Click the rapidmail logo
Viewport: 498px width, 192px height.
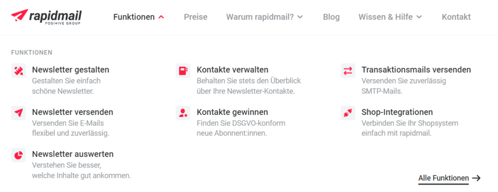click(x=46, y=17)
